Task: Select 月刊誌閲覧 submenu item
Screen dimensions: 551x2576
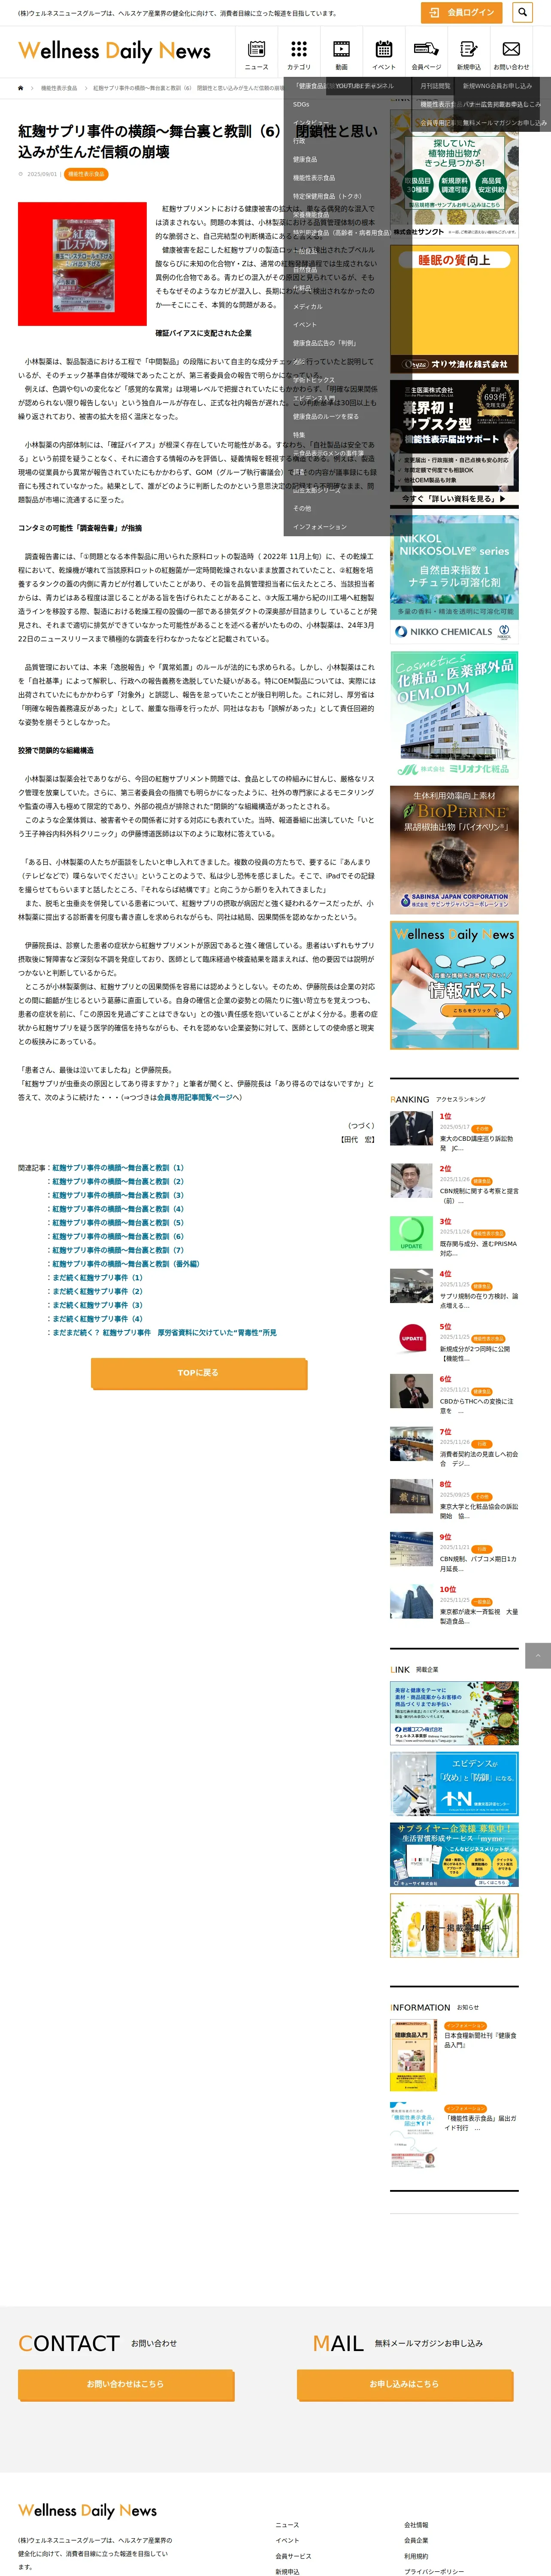Action: click(x=435, y=86)
